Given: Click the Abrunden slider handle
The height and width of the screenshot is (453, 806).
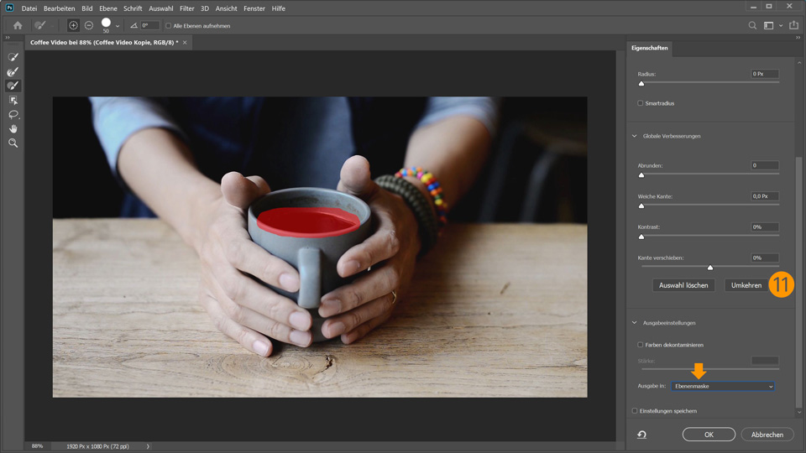Looking at the screenshot, I should tap(641, 175).
